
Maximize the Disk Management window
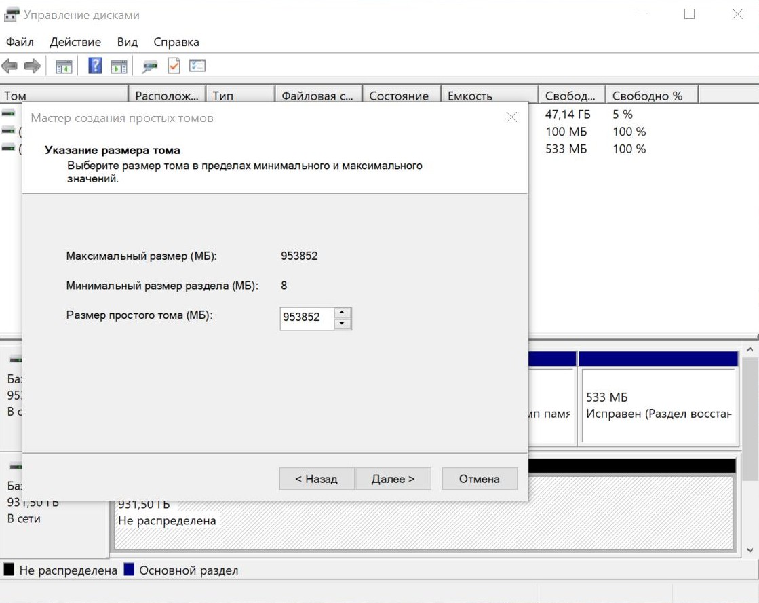point(689,14)
